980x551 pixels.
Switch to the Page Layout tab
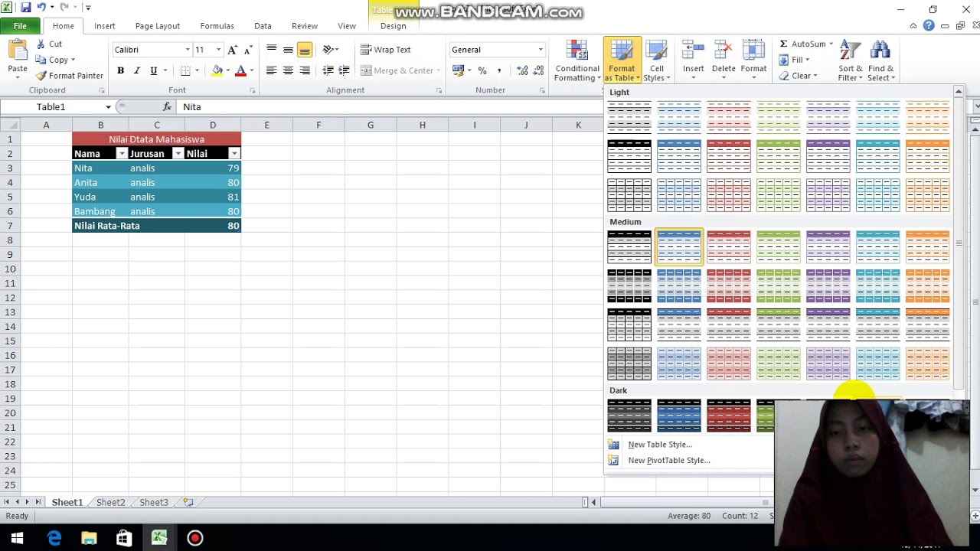tap(158, 26)
